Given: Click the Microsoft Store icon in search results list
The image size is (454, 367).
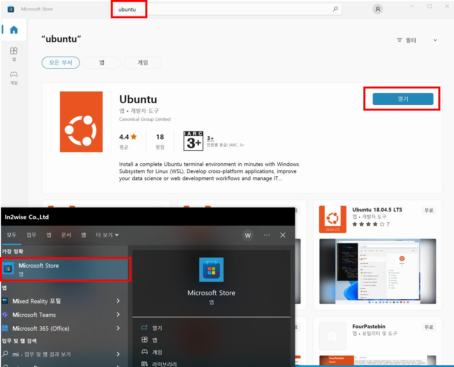Looking at the screenshot, I should 8,269.
